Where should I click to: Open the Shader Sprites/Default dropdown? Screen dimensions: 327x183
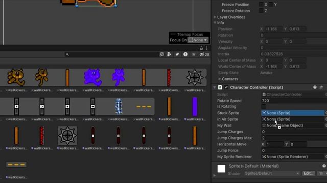click(272, 173)
